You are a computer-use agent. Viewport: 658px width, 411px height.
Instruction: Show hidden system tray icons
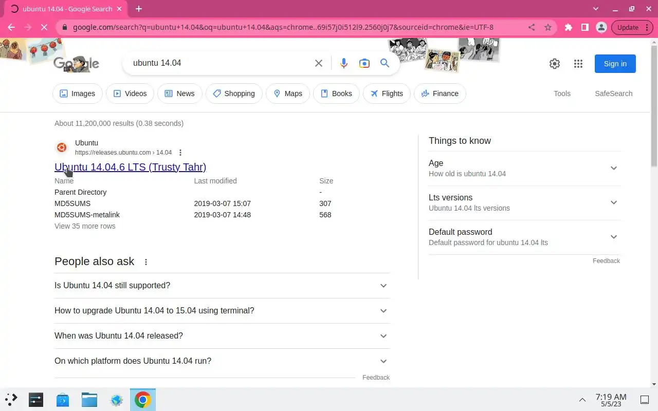click(582, 400)
